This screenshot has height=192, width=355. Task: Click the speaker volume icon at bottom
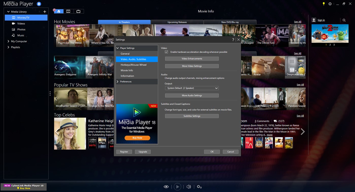(x=189, y=187)
